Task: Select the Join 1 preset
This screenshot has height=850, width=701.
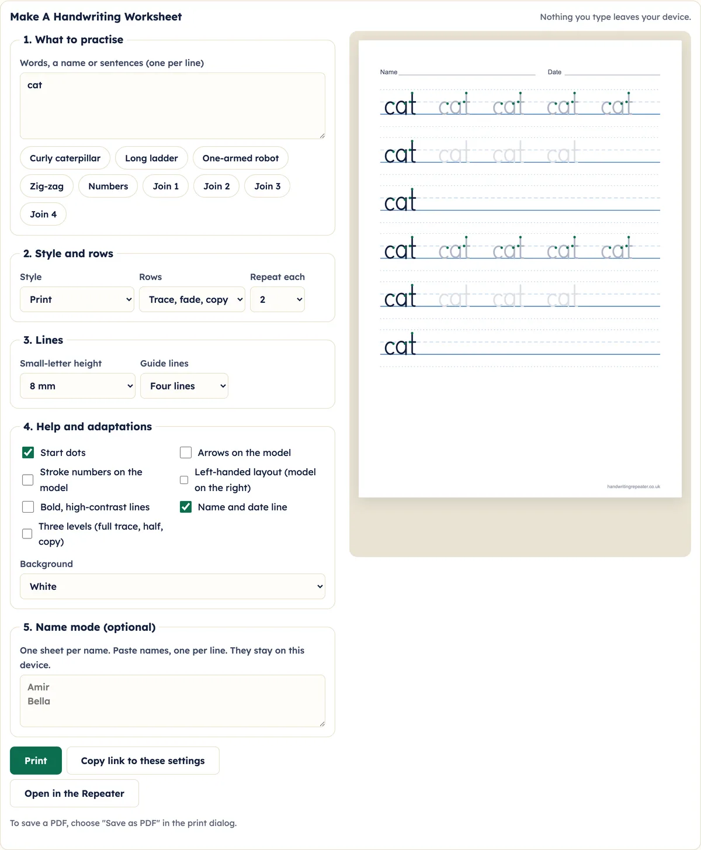Action: pyautogui.click(x=166, y=186)
